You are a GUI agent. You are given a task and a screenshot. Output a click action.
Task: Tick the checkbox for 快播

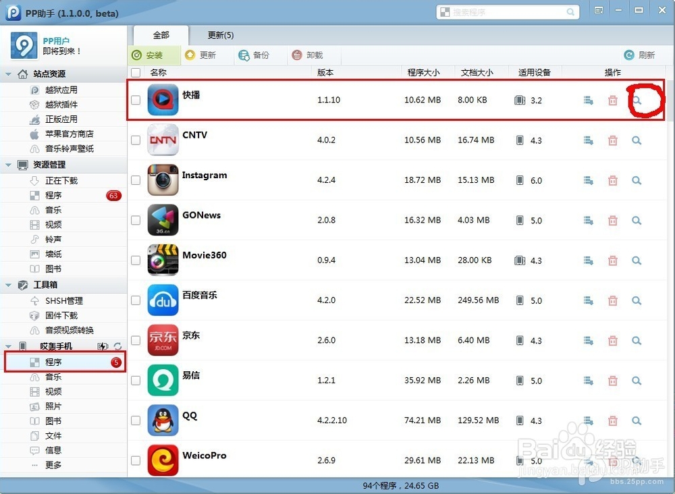(136, 100)
